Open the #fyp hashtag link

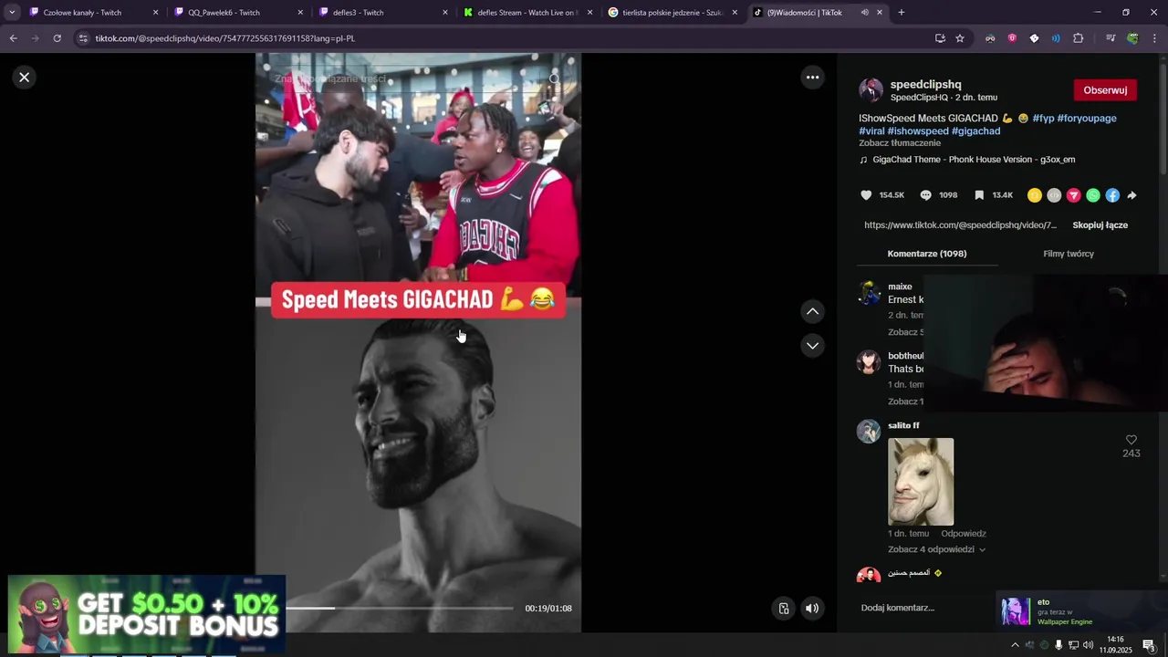pos(1043,119)
